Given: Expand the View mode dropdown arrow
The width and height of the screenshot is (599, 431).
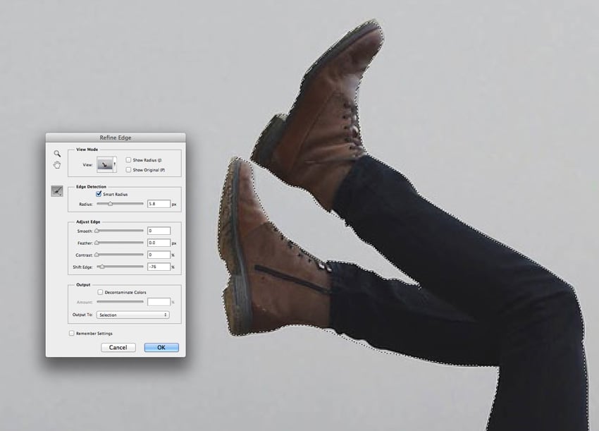Looking at the screenshot, I should point(115,164).
